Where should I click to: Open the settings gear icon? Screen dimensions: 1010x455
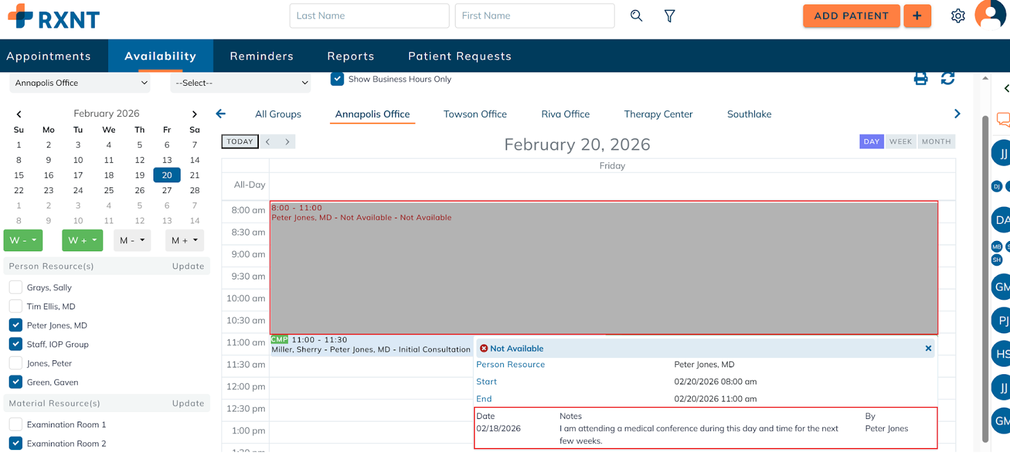click(958, 16)
